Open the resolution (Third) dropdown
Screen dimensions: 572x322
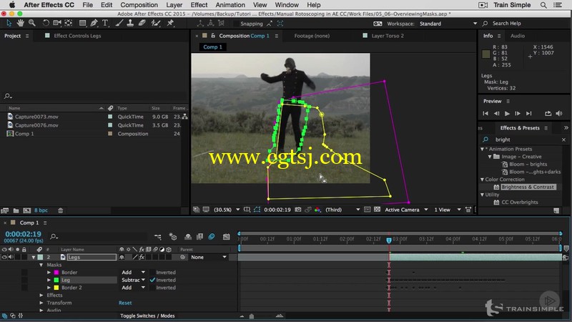click(x=342, y=210)
